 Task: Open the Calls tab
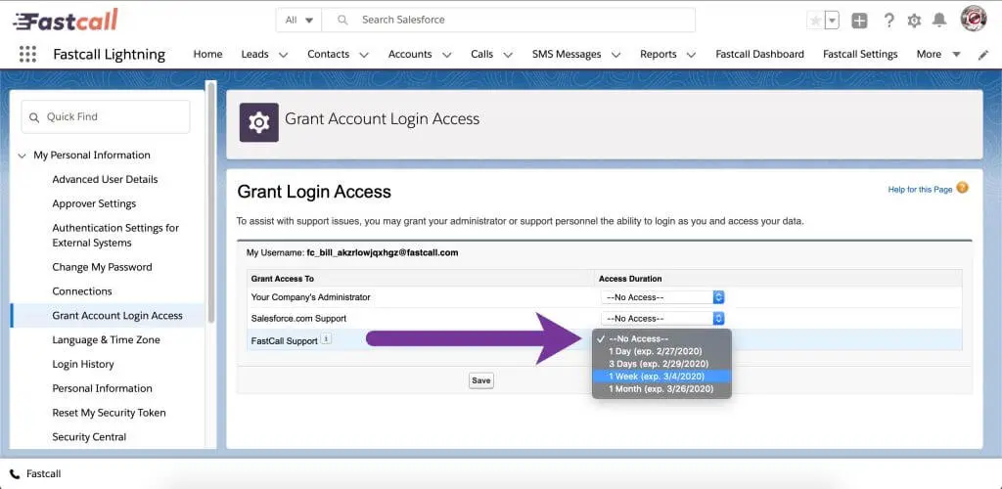click(x=481, y=54)
